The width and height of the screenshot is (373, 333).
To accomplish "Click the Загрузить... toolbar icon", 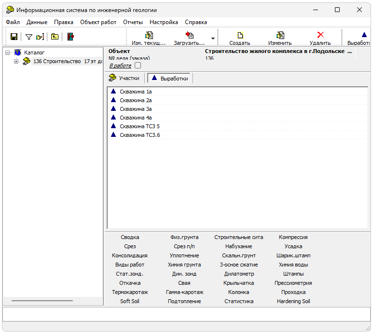I will (x=189, y=35).
